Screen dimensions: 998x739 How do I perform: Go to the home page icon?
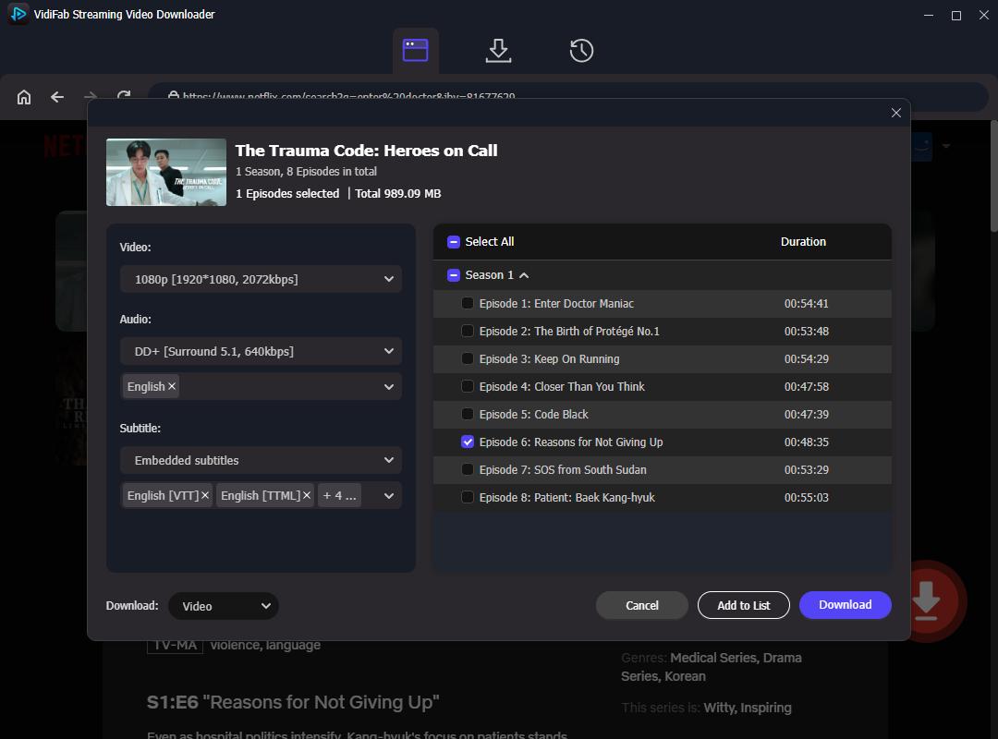point(23,97)
